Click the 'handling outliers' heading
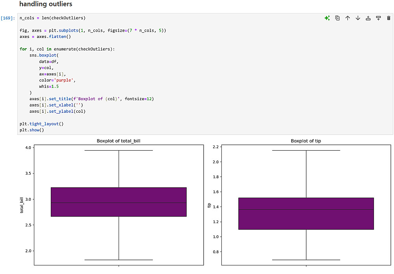This screenshot has height=274, width=394. pyautogui.click(x=46, y=4)
